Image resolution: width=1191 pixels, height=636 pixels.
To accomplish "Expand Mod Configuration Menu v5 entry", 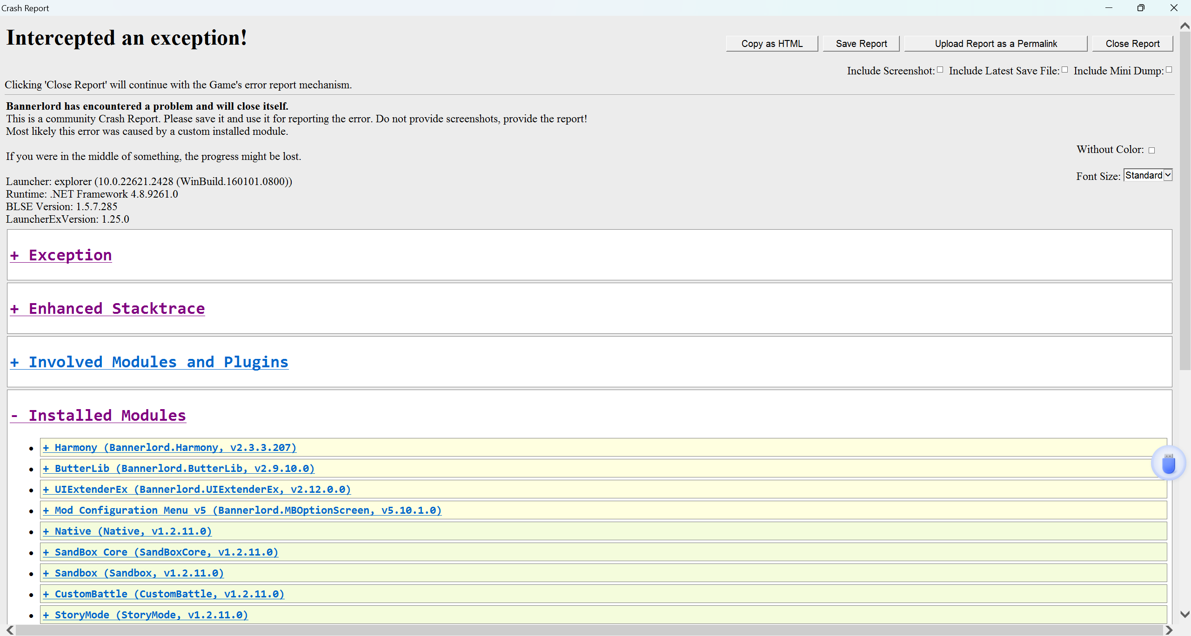I will pyautogui.click(x=242, y=510).
